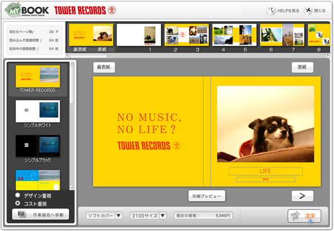Screen dimensions: 334x231
Task: Click 使用中の画像枚数 84 枚 info
Action: point(33,49)
